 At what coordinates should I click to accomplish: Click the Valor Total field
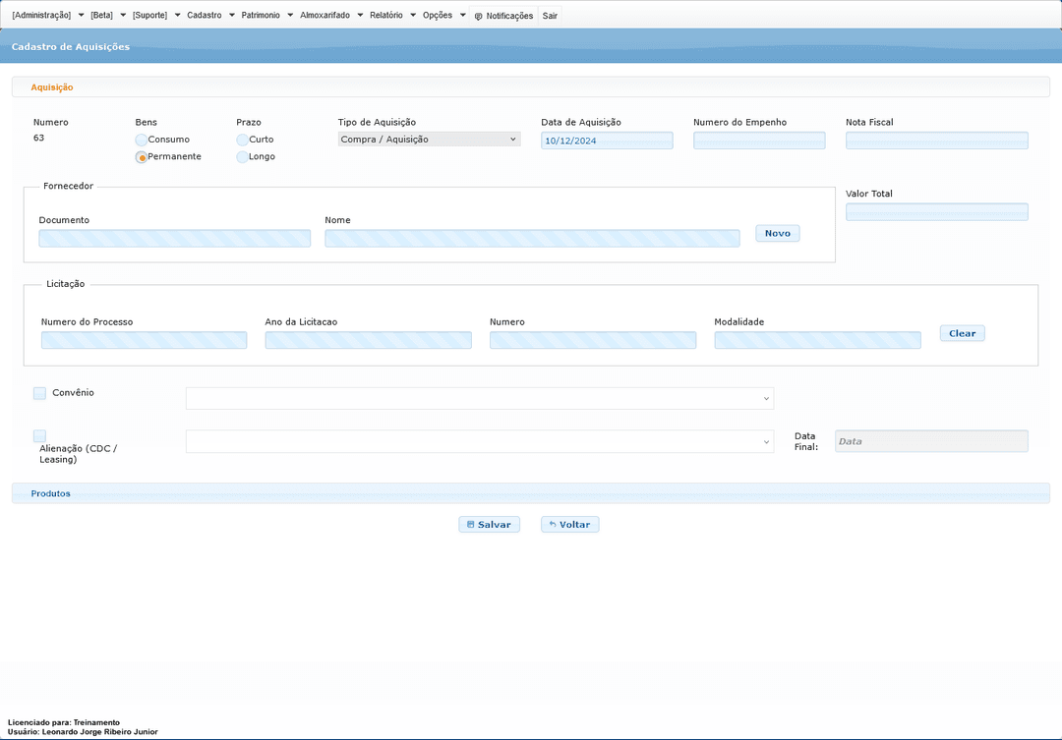937,212
